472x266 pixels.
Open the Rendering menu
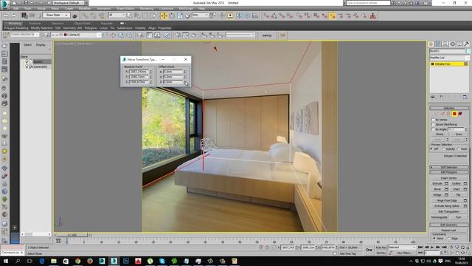pyautogui.click(x=147, y=9)
